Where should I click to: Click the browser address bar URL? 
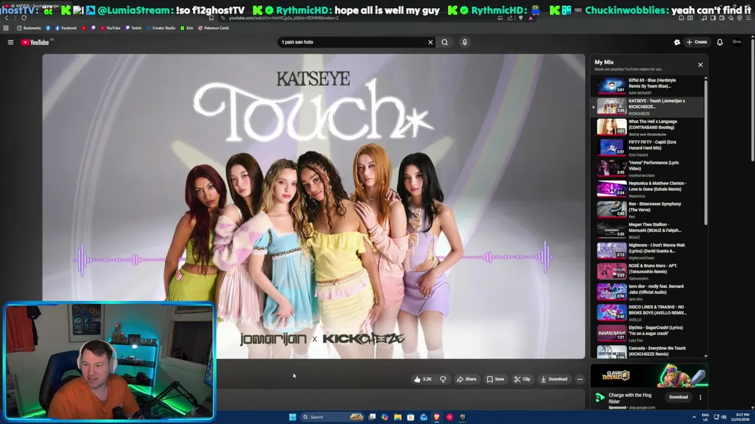point(283,18)
